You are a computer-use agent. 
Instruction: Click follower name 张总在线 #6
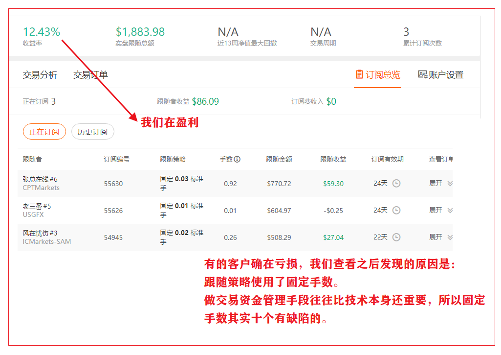click(40, 179)
